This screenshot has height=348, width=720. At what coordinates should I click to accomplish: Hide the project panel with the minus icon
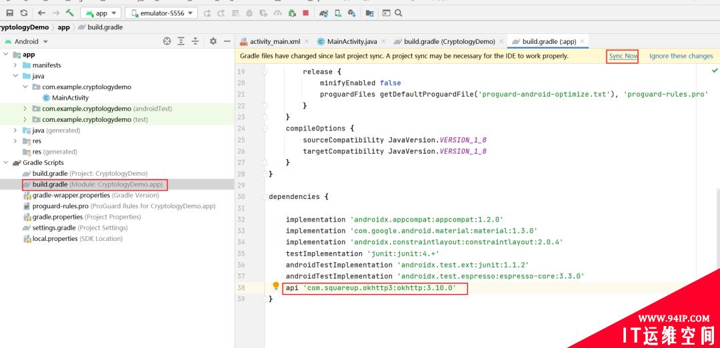click(x=227, y=41)
